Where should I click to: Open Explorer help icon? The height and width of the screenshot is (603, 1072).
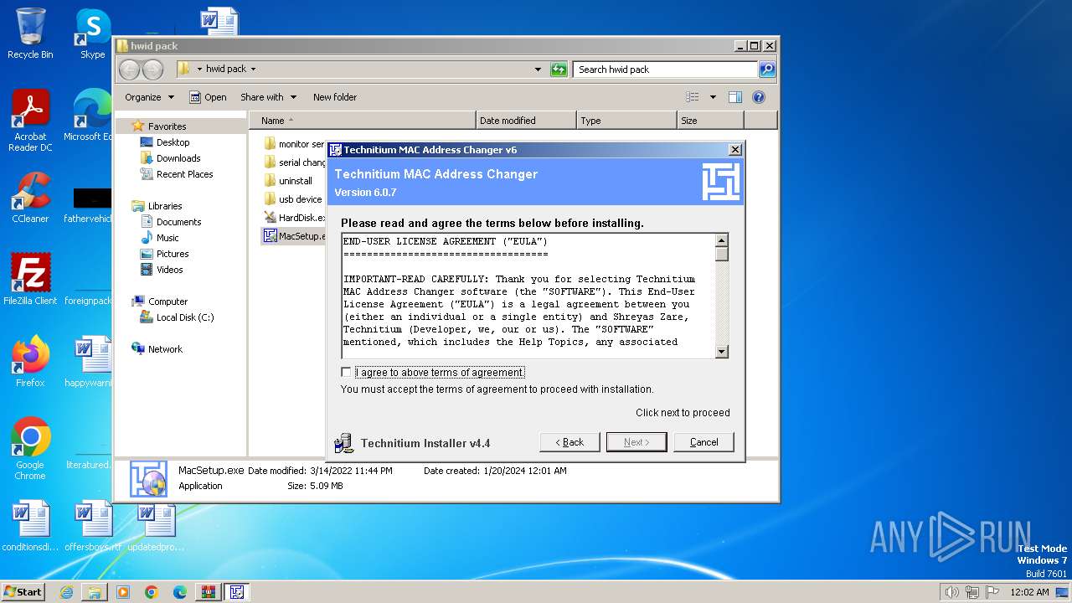tap(759, 97)
